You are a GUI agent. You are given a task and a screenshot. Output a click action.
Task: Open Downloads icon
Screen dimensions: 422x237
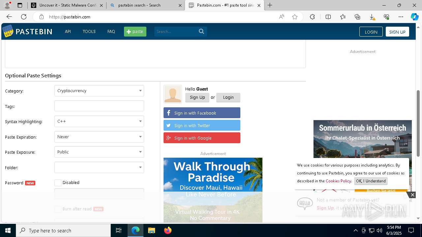(x=372, y=17)
